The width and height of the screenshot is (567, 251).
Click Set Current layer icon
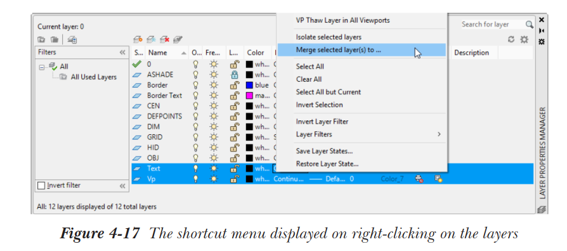178,39
